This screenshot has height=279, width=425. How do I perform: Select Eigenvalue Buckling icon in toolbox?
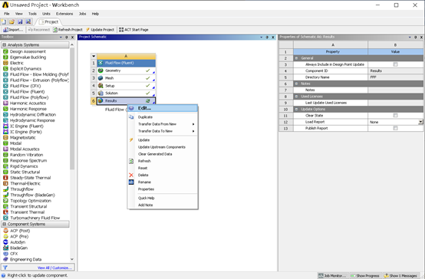pyautogui.click(x=5, y=57)
